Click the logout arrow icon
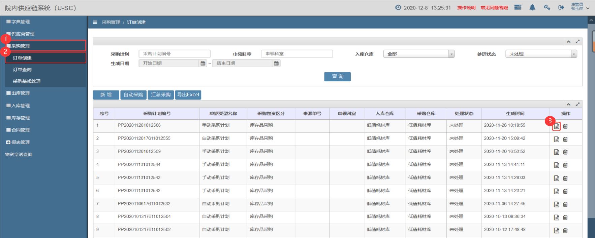The height and width of the screenshot is (238, 595). [x=561, y=7]
